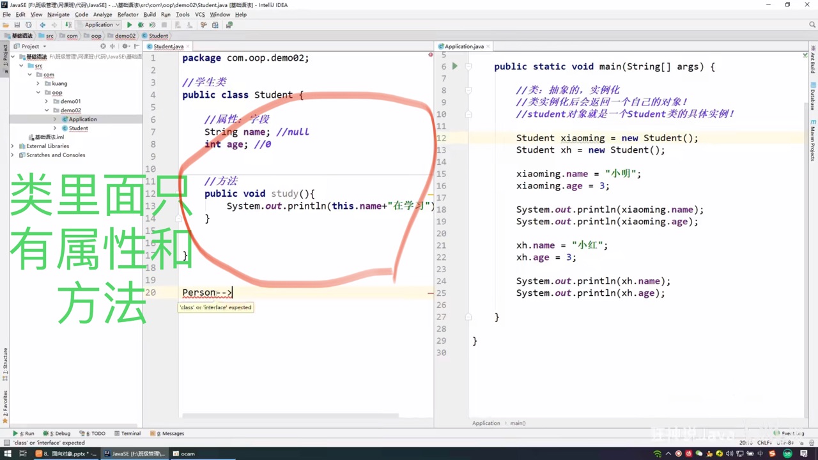The image size is (818, 460).
Task: Run Application with the green play icon
Action: pyautogui.click(x=130, y=25)
